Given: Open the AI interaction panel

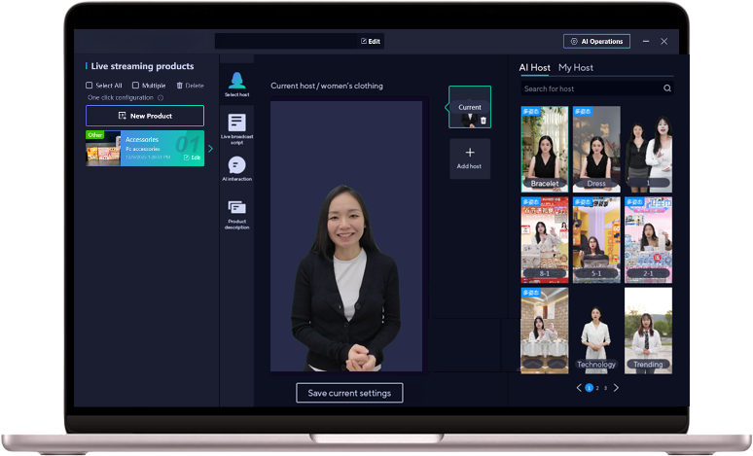Looking at the screenshot, I should tap(236, 169).
